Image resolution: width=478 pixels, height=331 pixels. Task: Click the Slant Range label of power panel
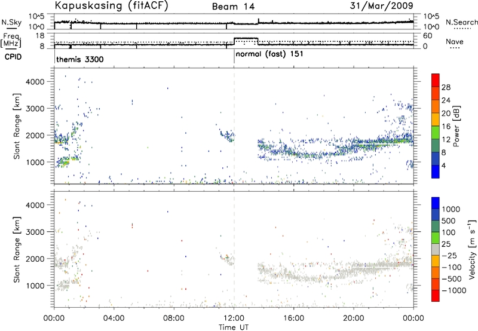(17, 126)
